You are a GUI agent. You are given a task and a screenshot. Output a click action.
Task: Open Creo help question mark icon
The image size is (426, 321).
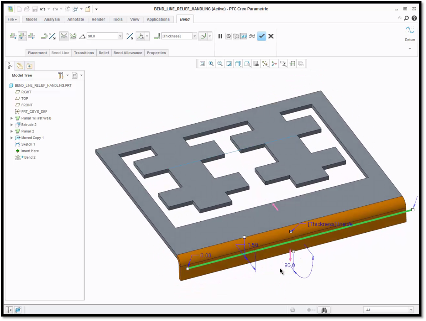[414, 18]
